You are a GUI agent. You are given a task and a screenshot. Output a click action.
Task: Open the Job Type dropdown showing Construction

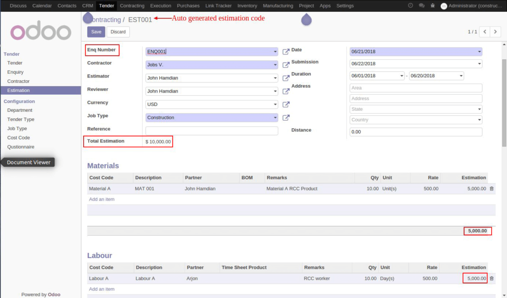[276, 117]
